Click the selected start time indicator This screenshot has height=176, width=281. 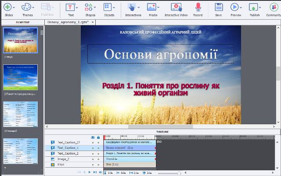point(118,173)
